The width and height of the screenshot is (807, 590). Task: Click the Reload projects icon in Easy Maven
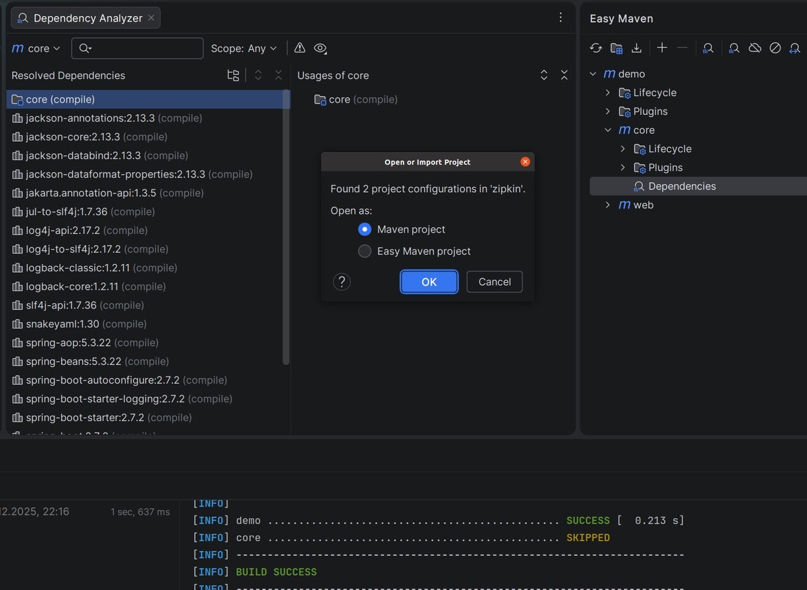[x=596, y=48]
